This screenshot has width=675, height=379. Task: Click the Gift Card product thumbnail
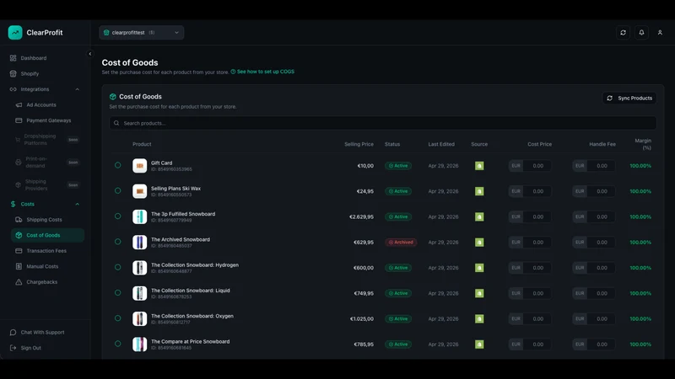pos(139,165)
